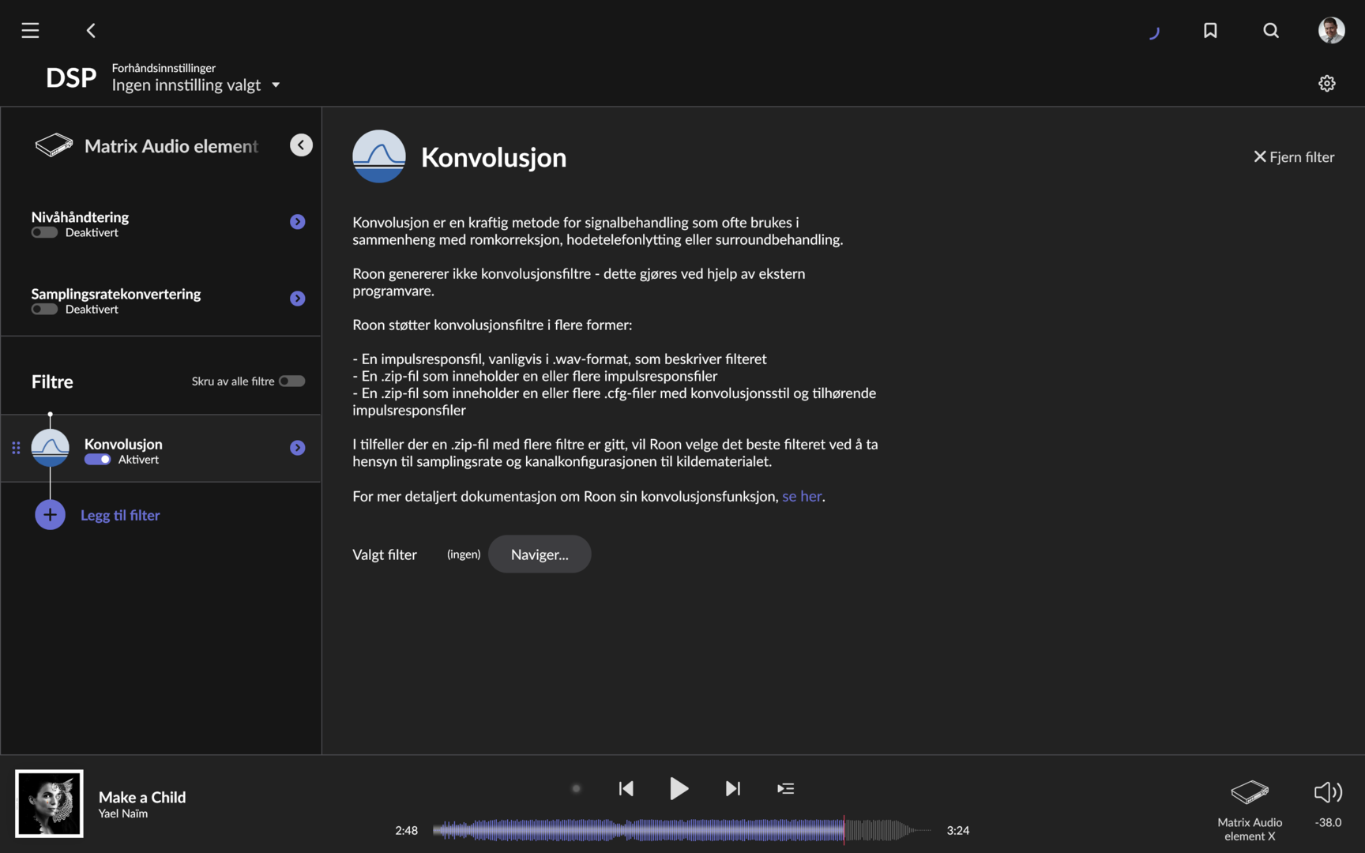Open DSP settings gear icon
Viewport: 1365px width, 853px height.
click(x=1326, y=84)
